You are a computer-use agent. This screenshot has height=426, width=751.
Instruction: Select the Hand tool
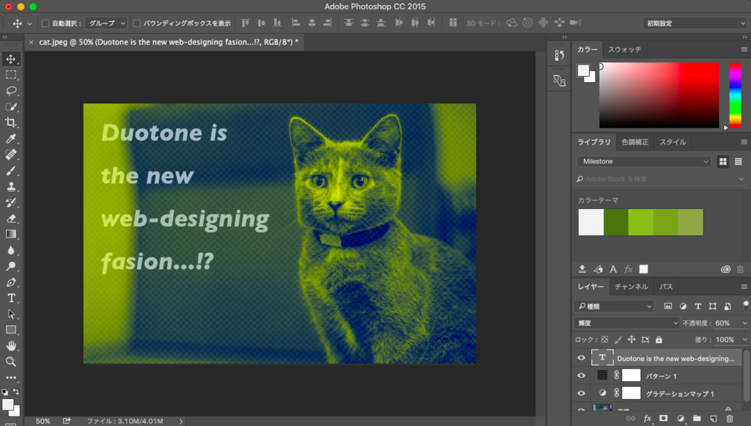(x=11, y=345)
